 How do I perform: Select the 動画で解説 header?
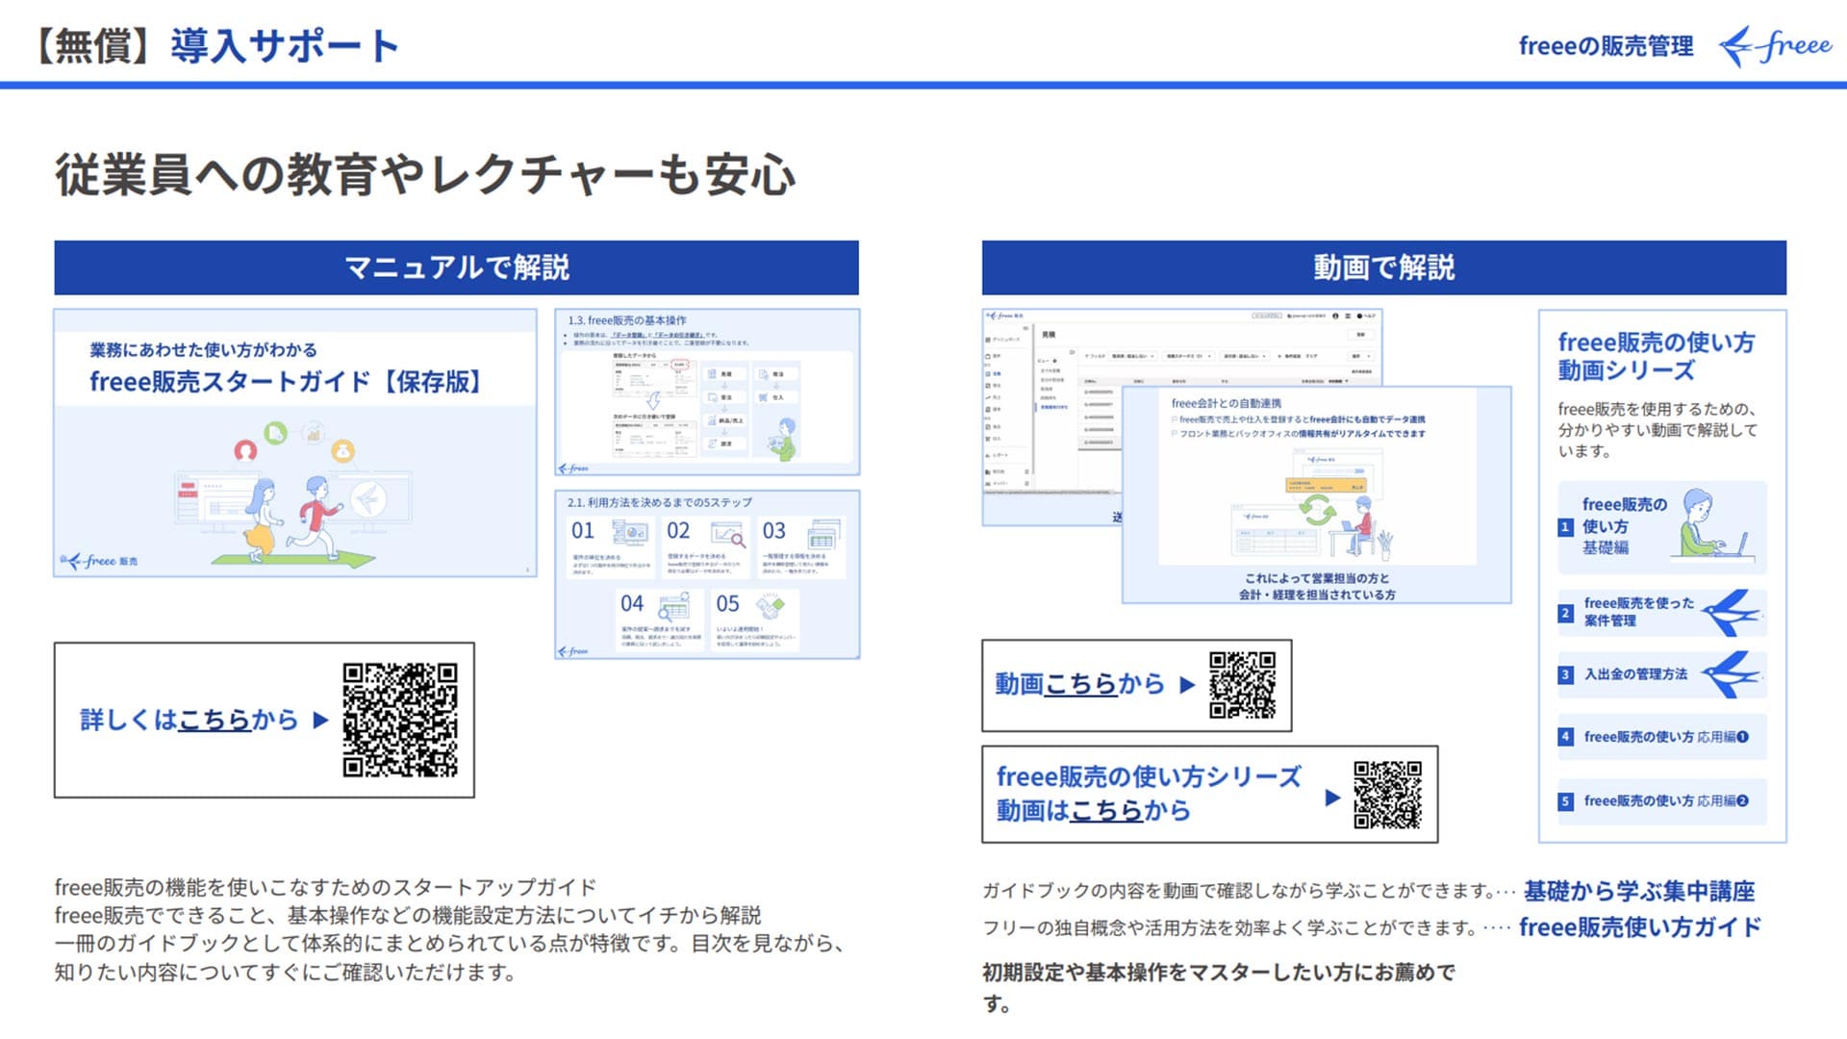[1383, 267]
